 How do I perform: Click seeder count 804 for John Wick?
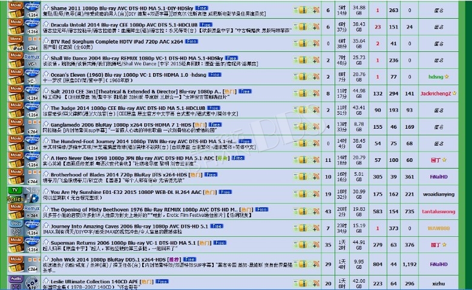(x=378, y=264)
